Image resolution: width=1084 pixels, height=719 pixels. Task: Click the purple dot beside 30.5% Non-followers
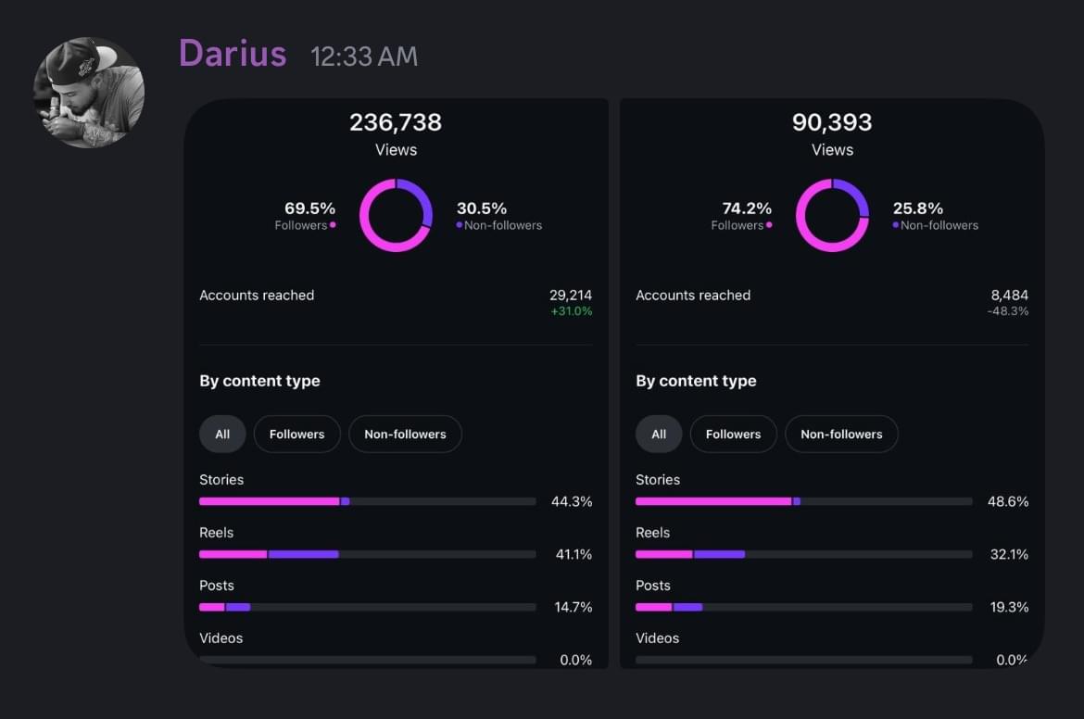click(x=460, y=225)
